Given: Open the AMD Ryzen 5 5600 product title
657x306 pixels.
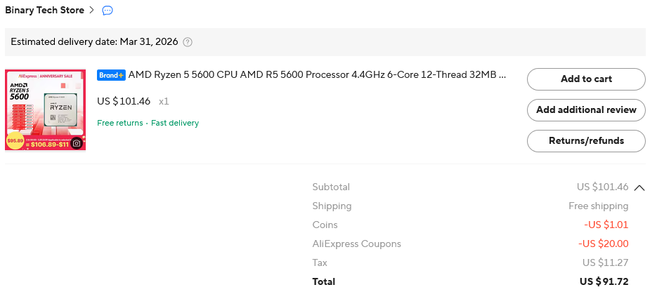Looking at the screenshot, I should click(x=317, y=75).
